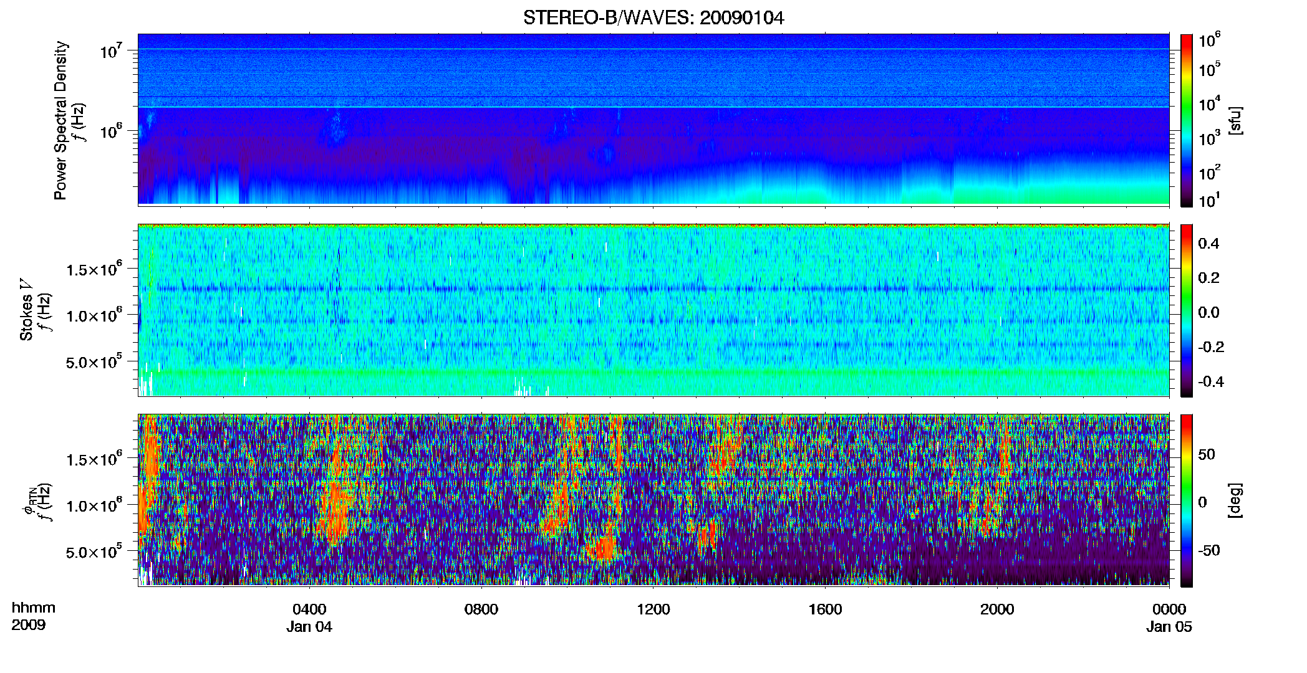The height and width of the screenshot is (673, 1307).
Task: Click the 10^1 value on sfu color bar
Action: tap(1209, 200)
